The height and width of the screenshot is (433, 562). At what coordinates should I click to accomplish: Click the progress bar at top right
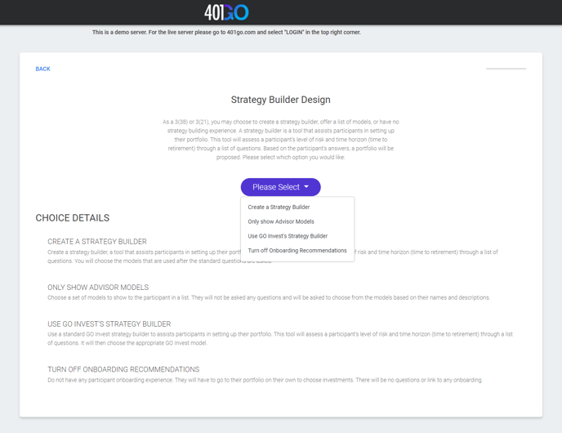[506, 69]
